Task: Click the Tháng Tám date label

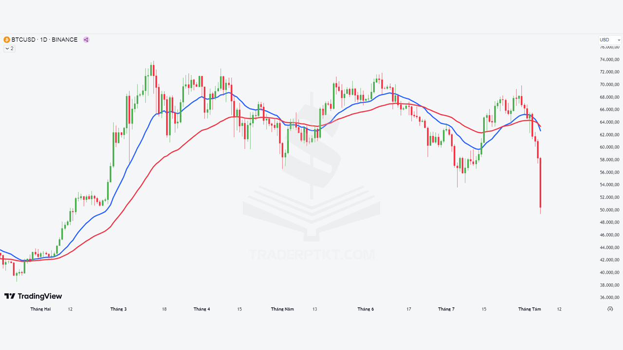Action: coord(530,309)
